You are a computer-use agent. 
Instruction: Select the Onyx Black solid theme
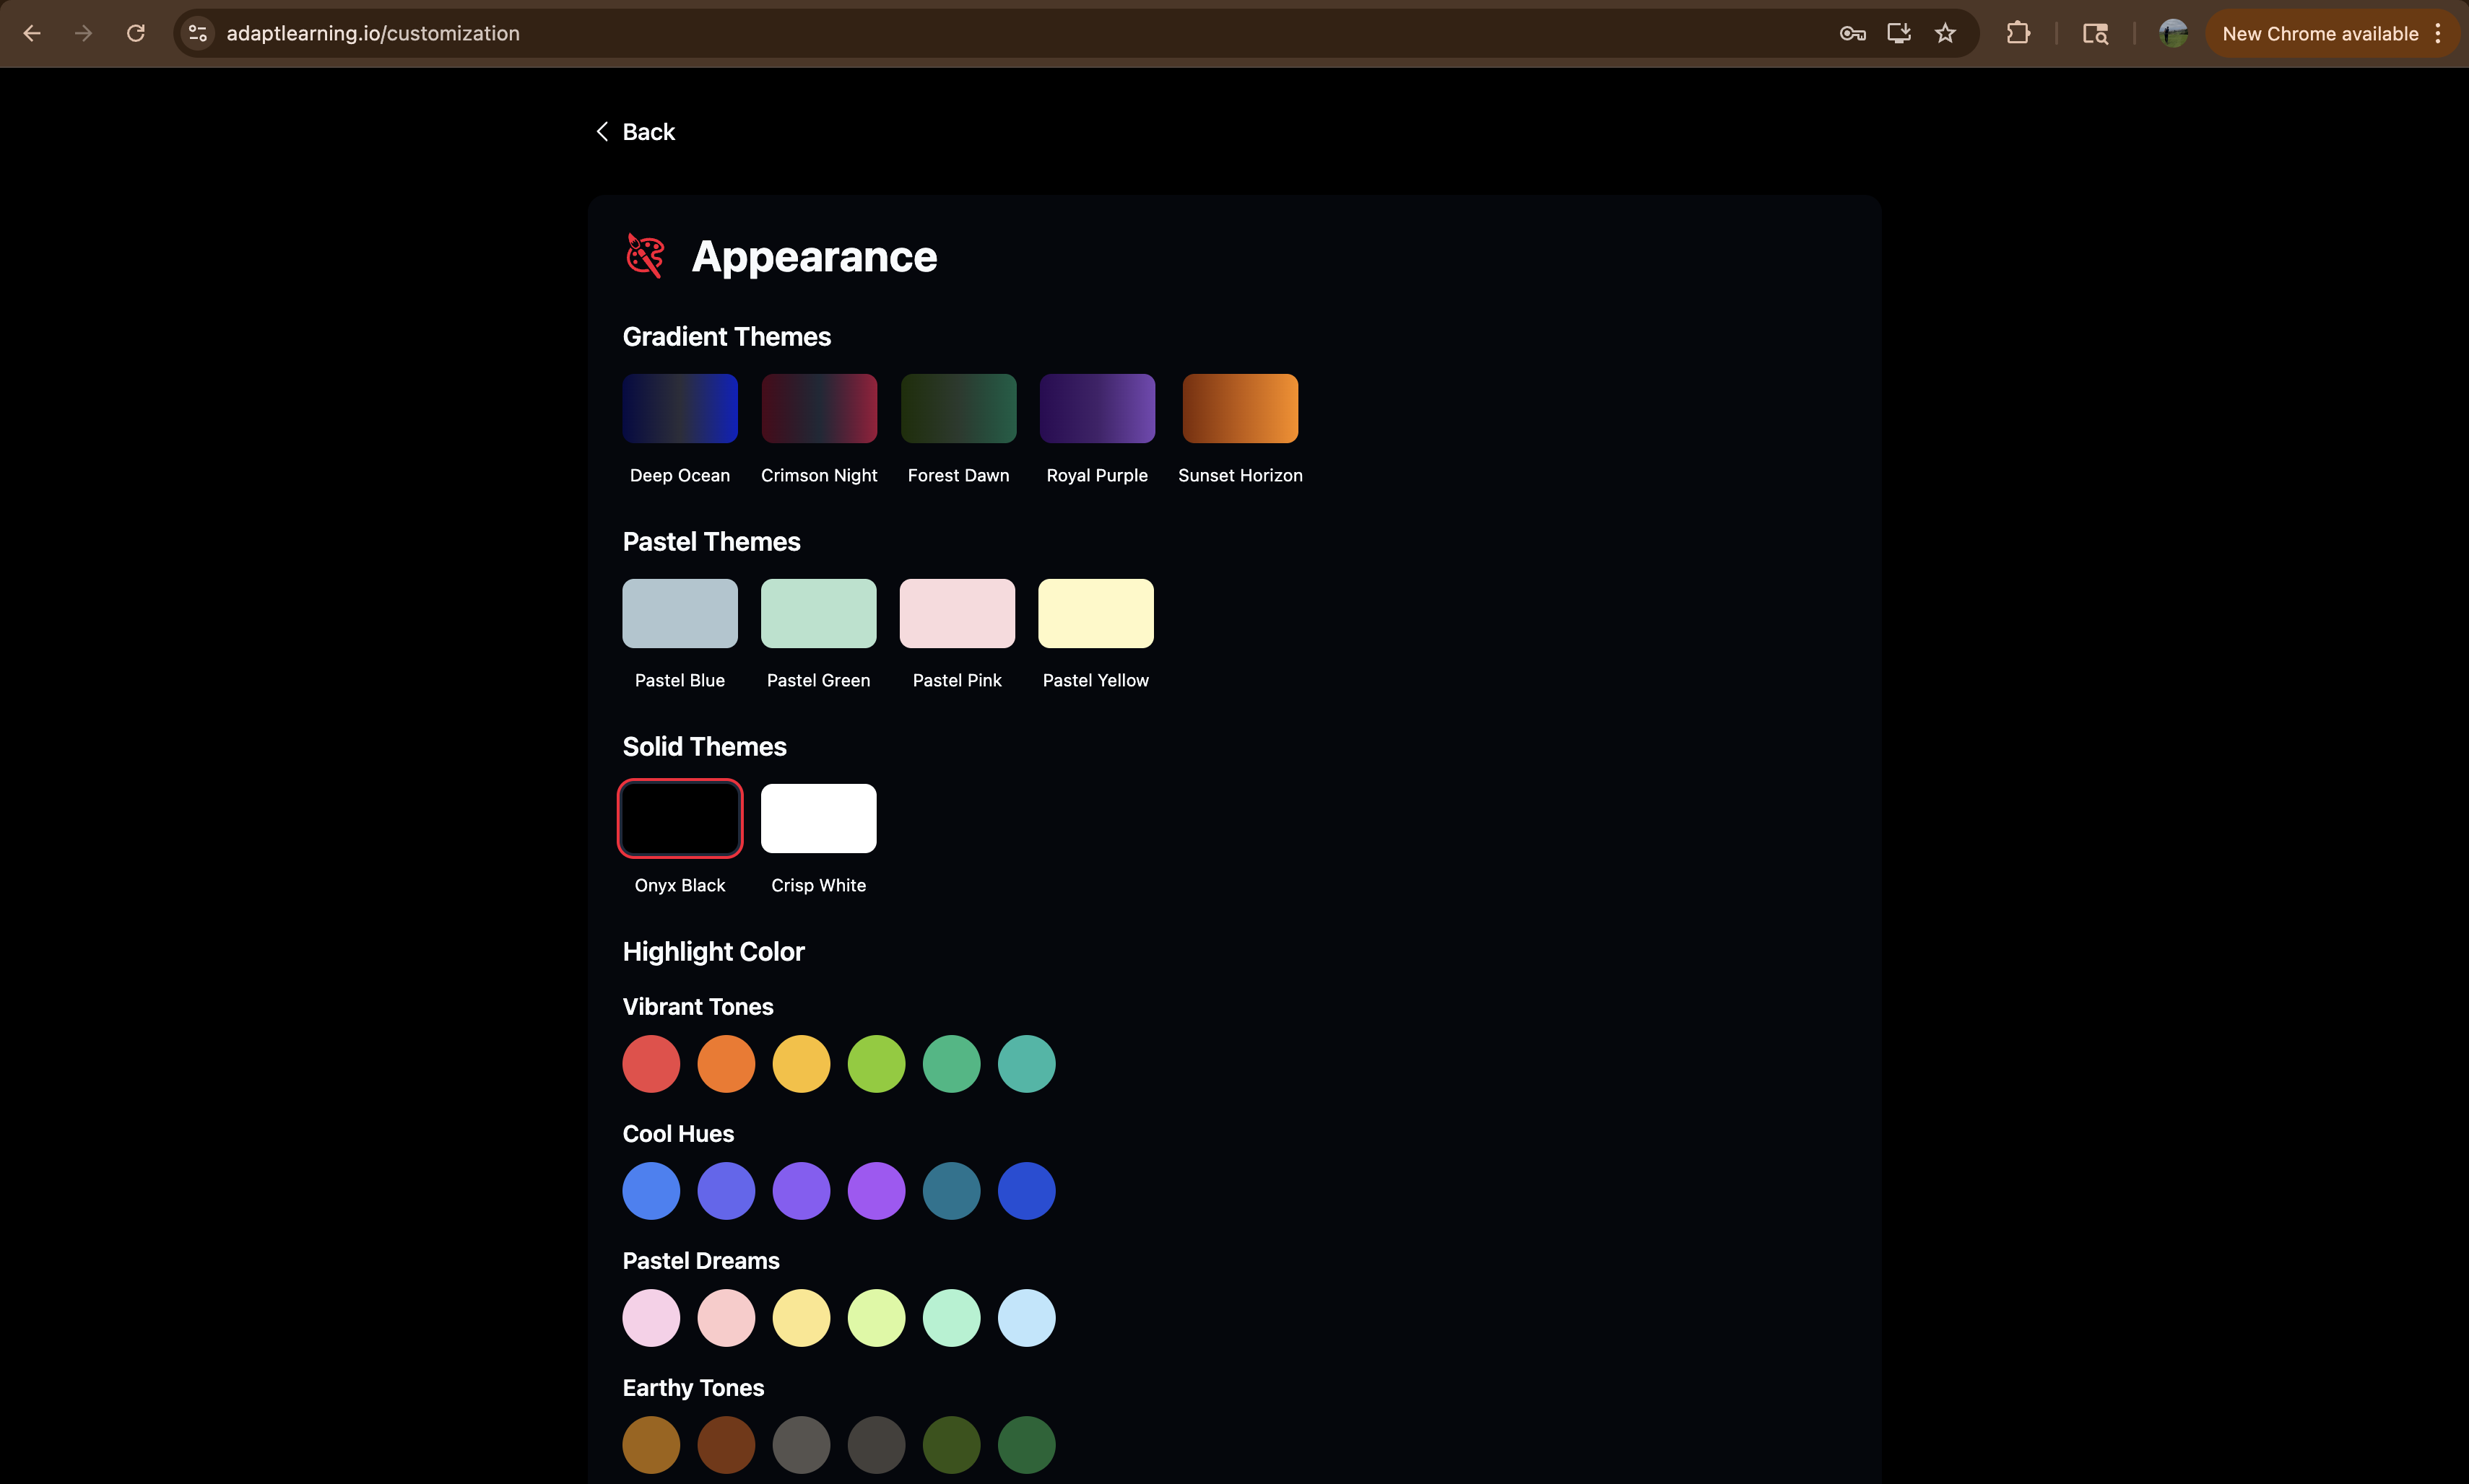coord(680,818)
